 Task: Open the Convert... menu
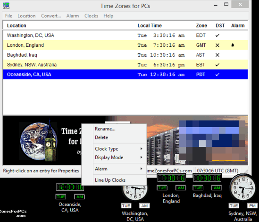pos(51,16)
